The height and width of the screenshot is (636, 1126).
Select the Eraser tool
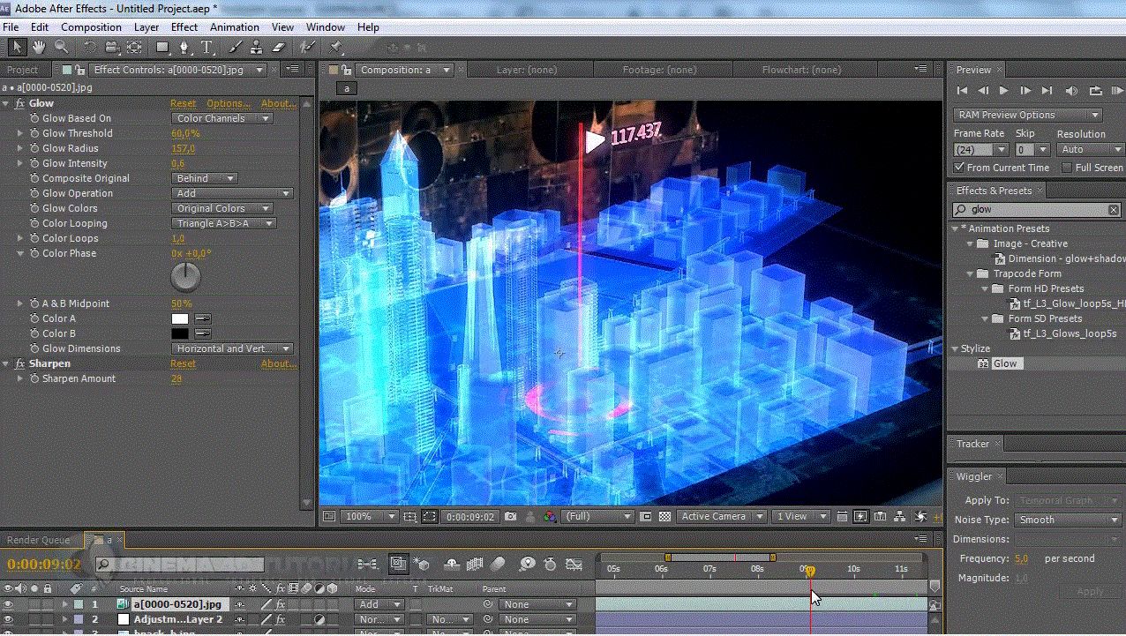pyautogui.click(x=279, y=47)
